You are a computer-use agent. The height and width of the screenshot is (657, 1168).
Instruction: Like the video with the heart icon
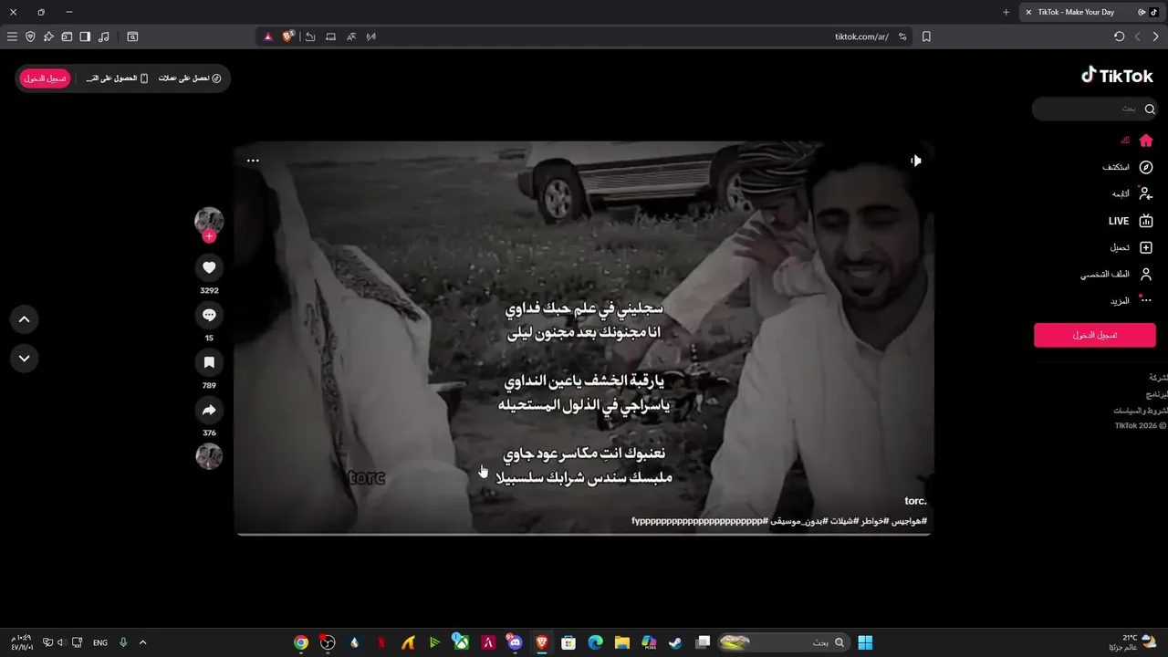point(209,267)
